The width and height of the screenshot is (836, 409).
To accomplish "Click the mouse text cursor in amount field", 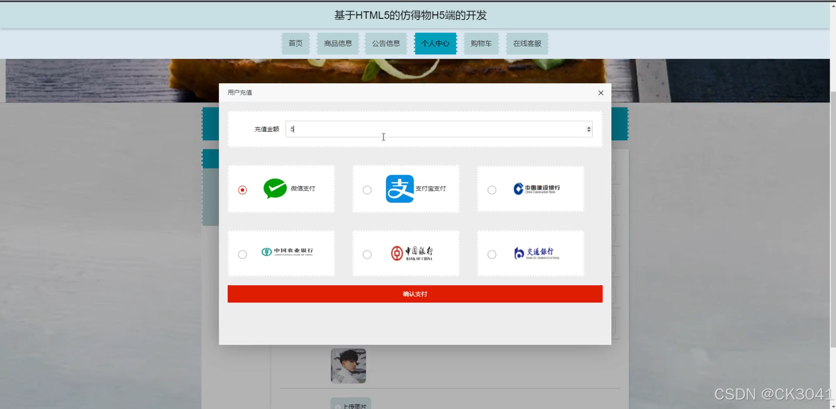I will [x=383, y=137].
